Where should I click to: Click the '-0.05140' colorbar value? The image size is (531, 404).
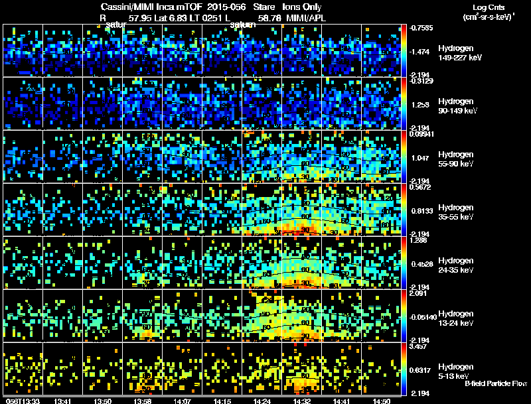(x=423, y=317)
